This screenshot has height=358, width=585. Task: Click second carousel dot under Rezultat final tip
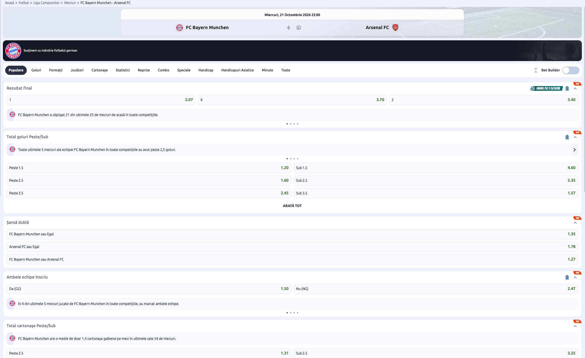291,124
